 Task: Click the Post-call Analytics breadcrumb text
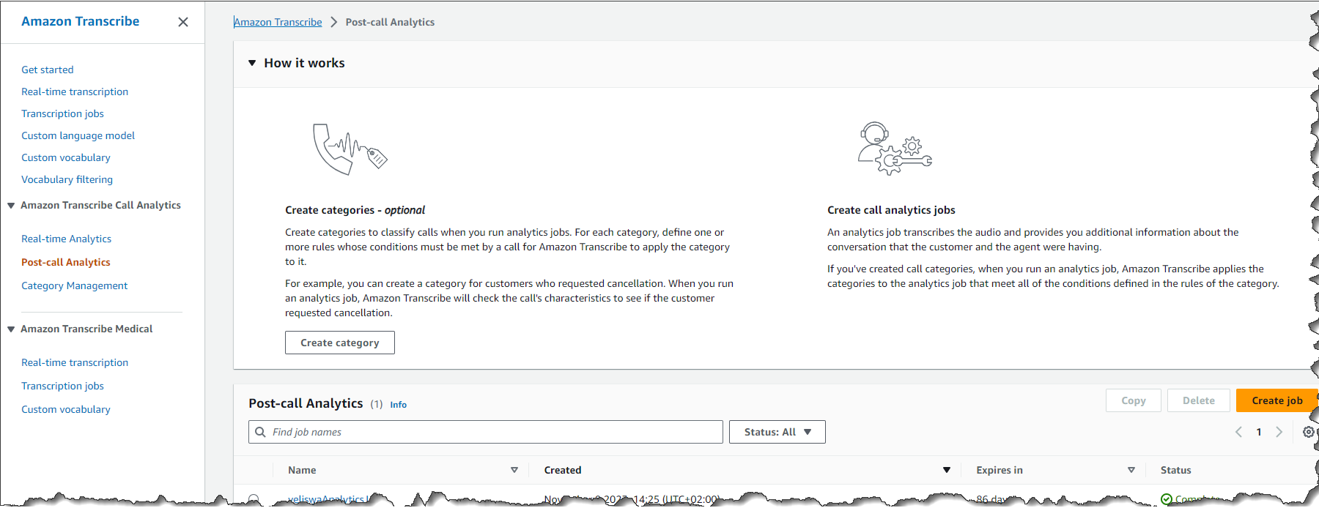[390, 22]
